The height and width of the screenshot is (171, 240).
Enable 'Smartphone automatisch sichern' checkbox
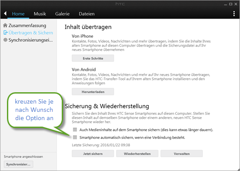click(75, 137)
